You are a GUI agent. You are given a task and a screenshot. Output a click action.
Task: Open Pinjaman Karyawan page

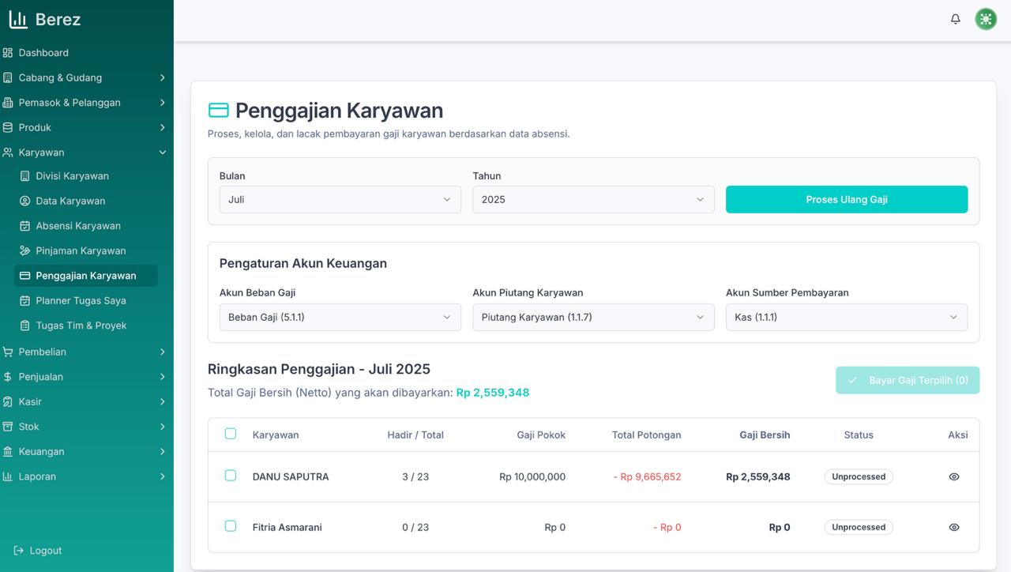click(x=79, y=250)
